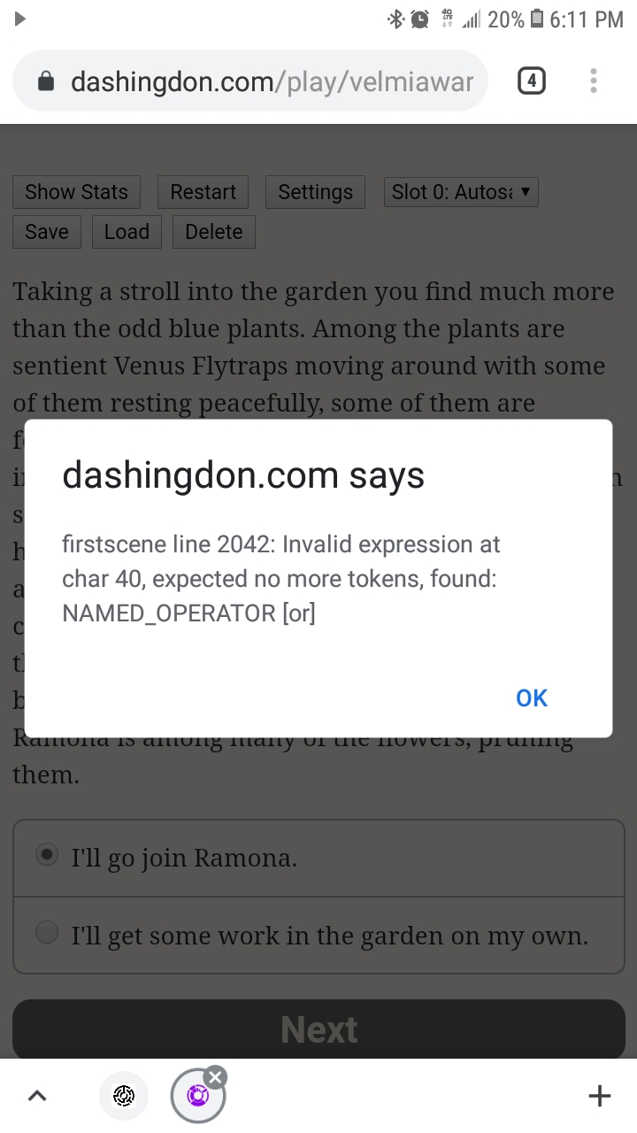637x1133 pixels.
Task: Close the purple floating bubble with X
Action: tap(215, 1076)
